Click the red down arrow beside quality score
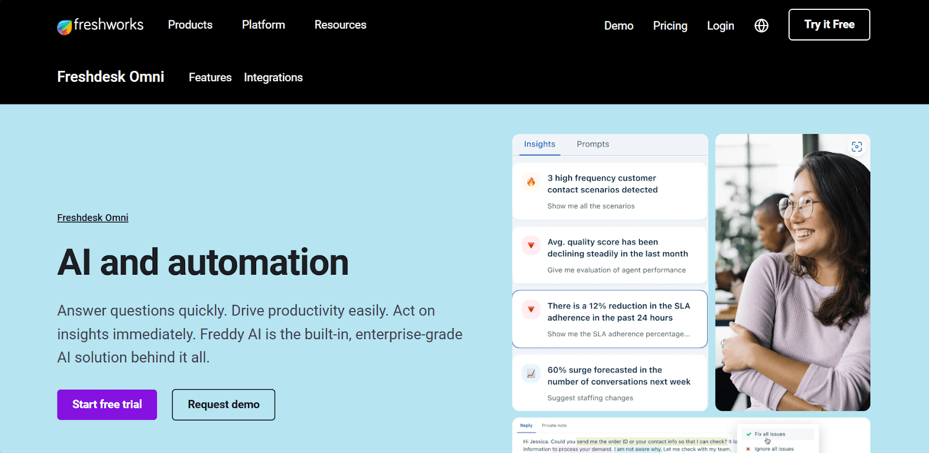 pyautogui.click(x=531, y=246)
